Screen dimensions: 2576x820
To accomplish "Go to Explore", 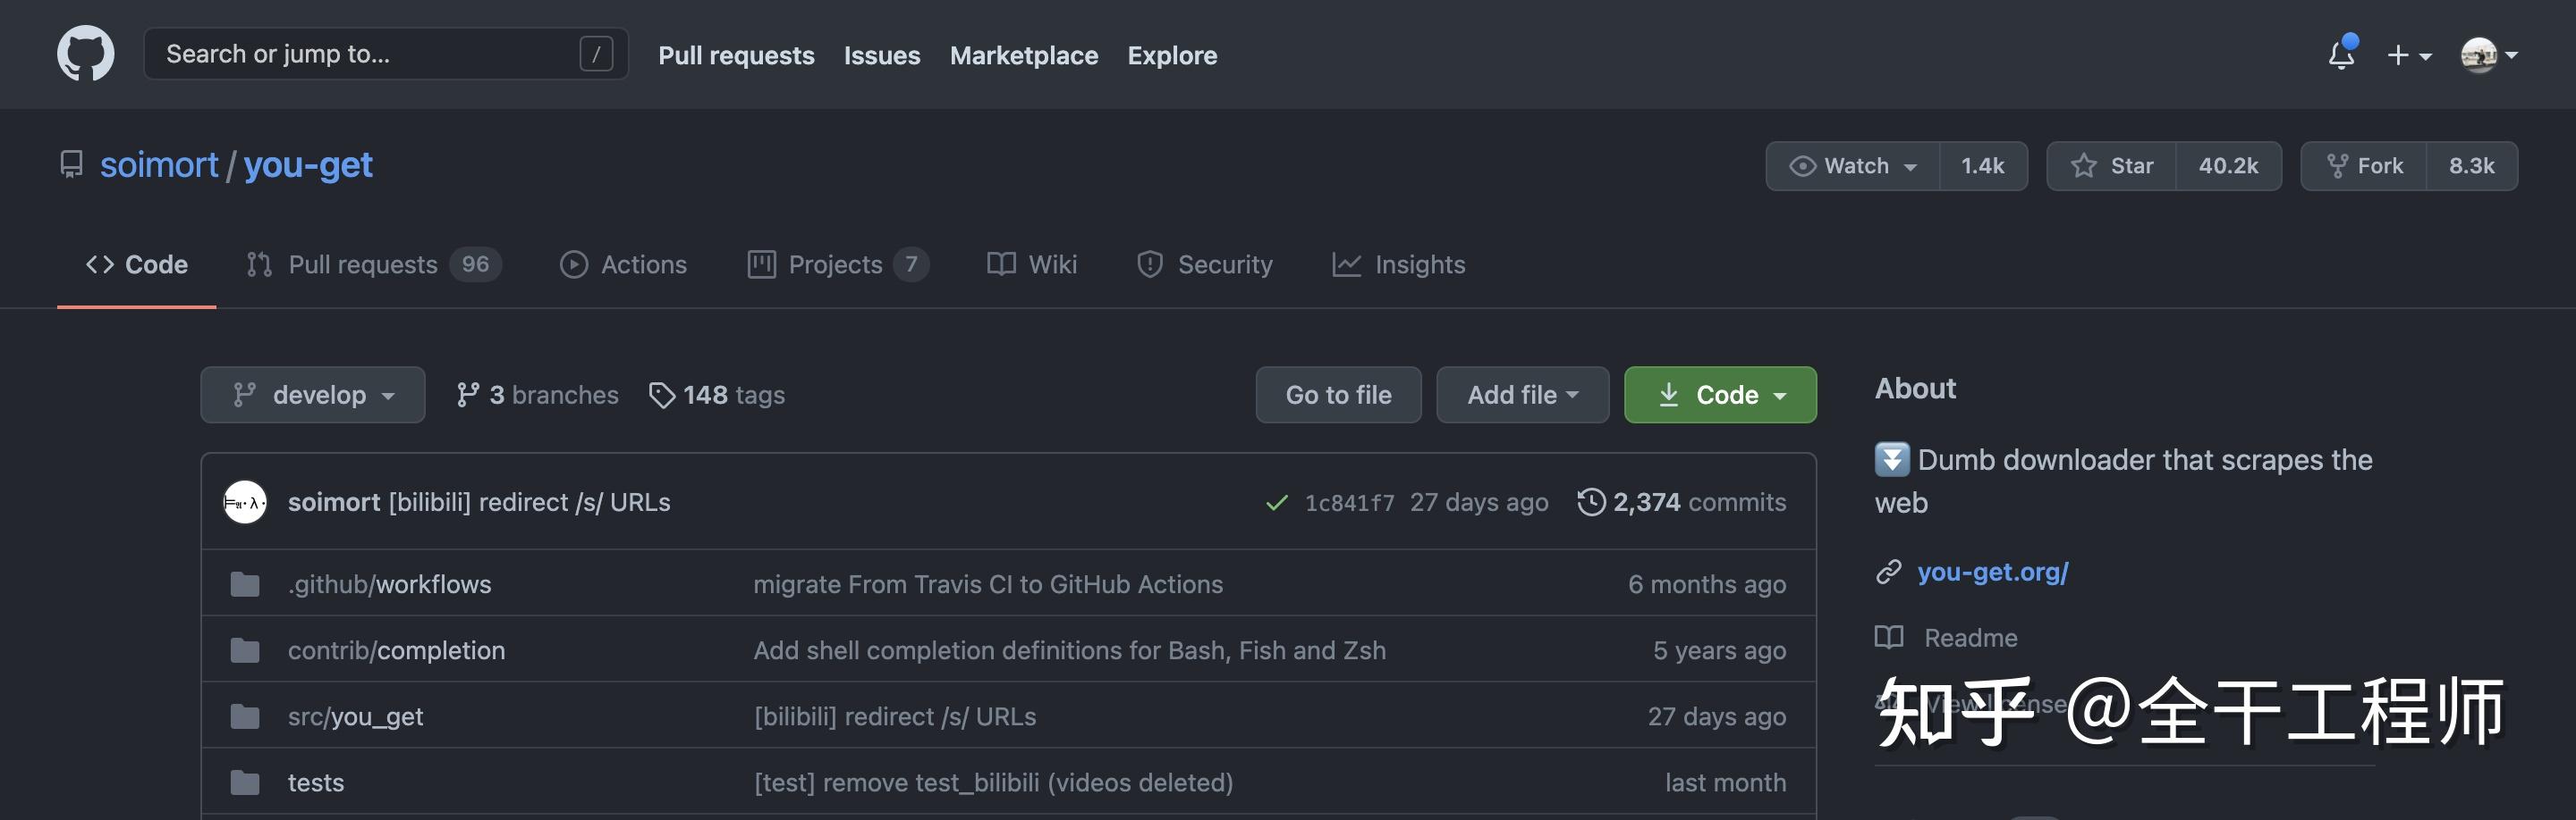I will (1172, 54).
